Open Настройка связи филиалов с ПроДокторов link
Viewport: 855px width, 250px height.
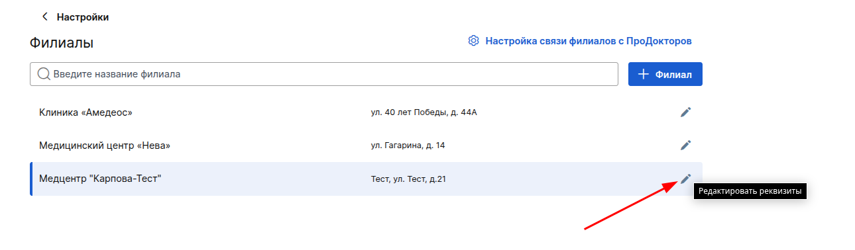(x=589, y=41)
